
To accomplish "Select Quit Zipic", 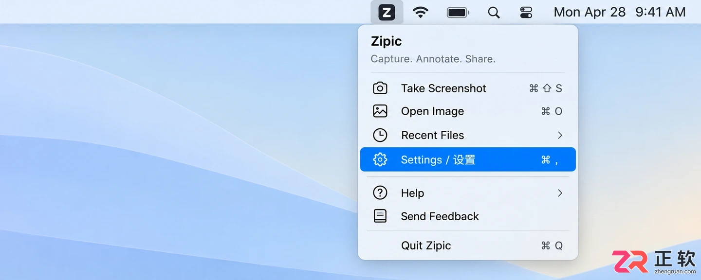I will tap(468, 245).
